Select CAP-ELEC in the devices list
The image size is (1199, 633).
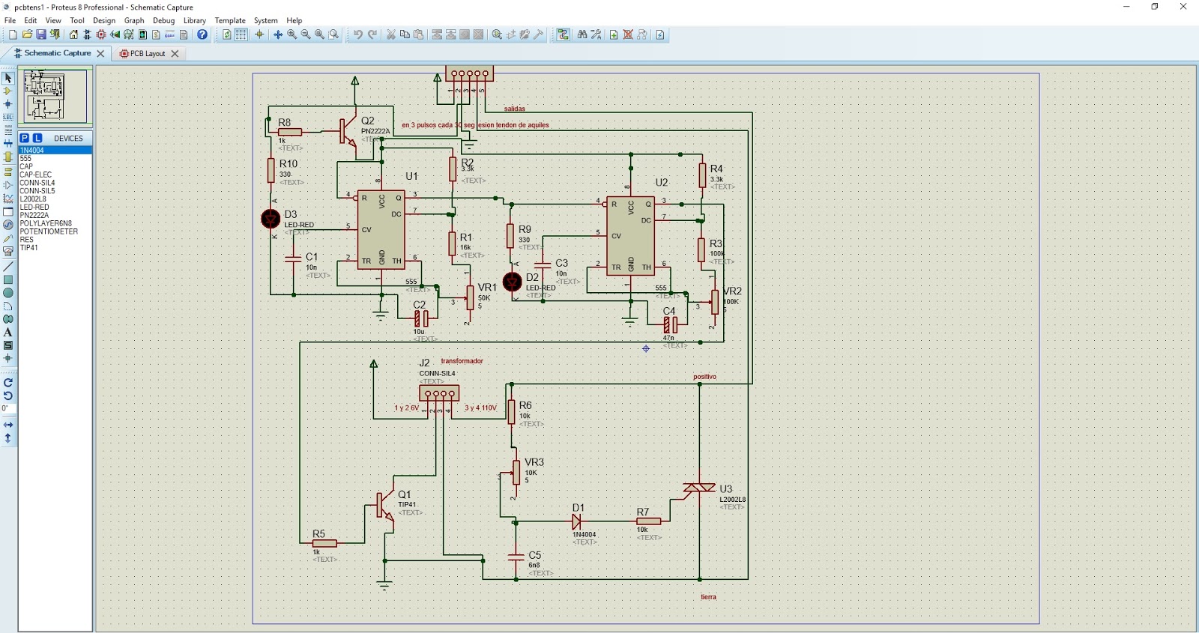click(x=55, y=175)
